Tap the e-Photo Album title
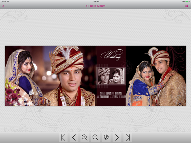 [x=95, y=6]
